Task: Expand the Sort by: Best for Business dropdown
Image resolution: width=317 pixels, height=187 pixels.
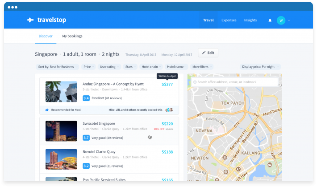Action: 58,67
